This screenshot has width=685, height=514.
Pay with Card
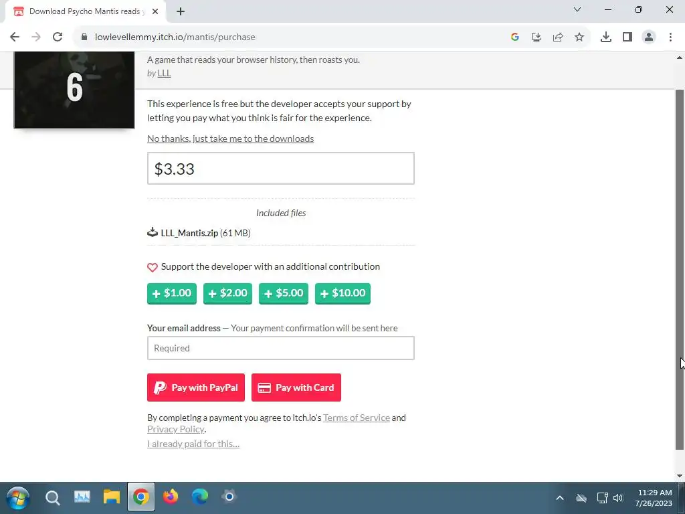(x=296, y=388)
